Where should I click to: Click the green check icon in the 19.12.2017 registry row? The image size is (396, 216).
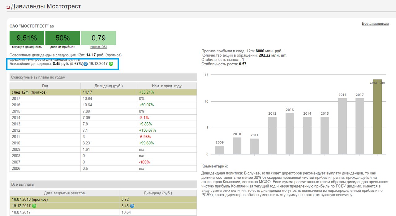tap(34, 206)
